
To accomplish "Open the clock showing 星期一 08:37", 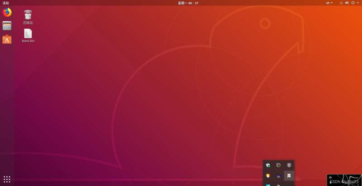I will point(188,3).
